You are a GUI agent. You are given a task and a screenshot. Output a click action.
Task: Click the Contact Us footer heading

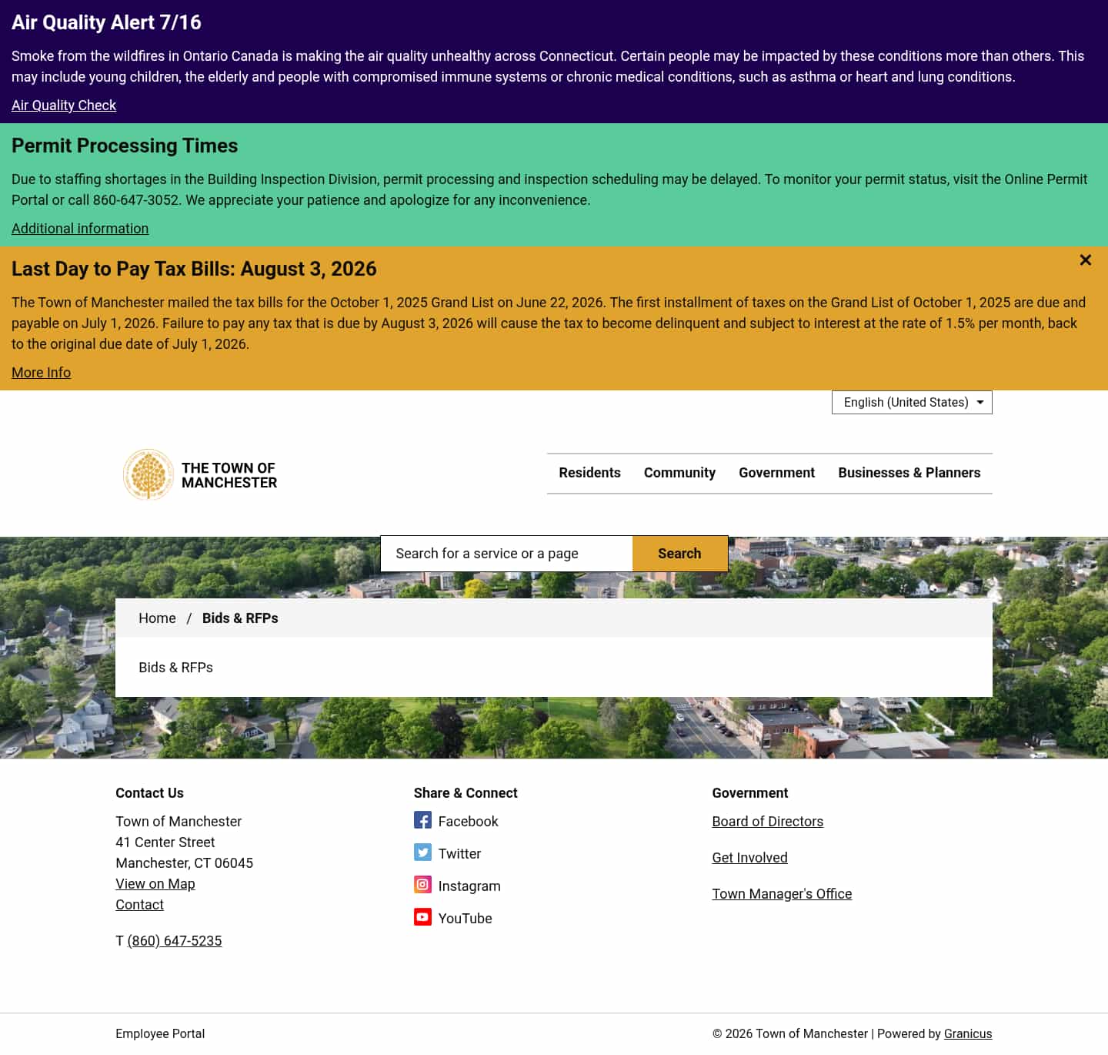tap(149, 793)
